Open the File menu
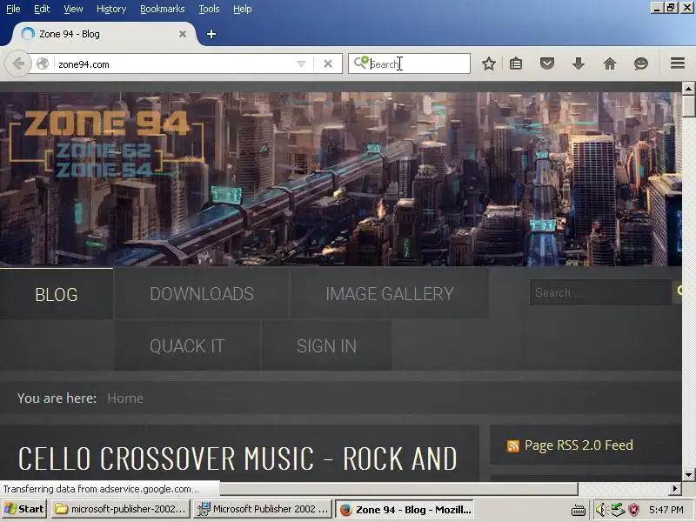The width and height of the screenshot is (696, 522). 13,9
